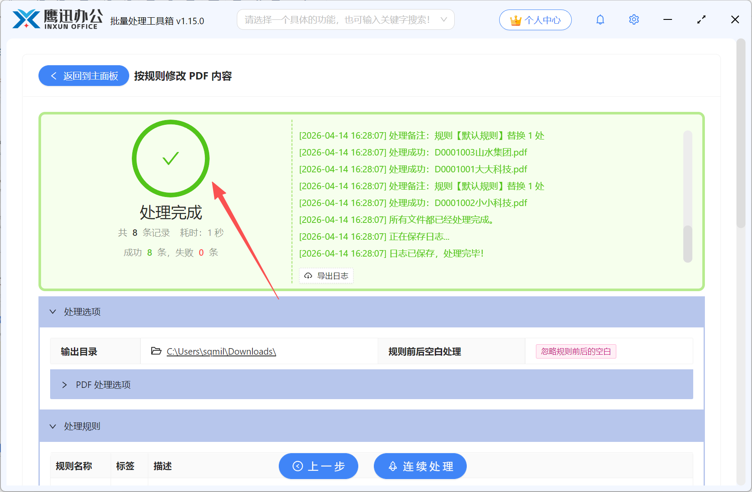Click the green checkmark completion icon

point(171,159)
